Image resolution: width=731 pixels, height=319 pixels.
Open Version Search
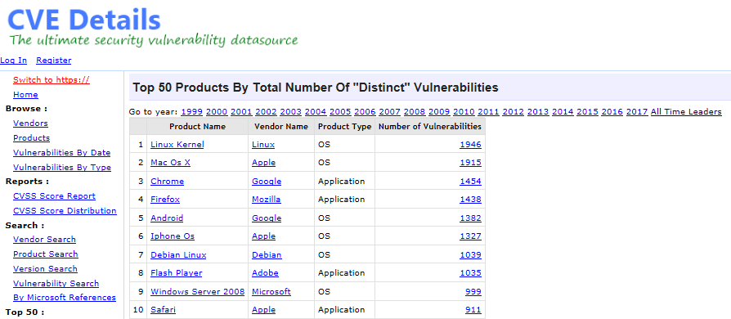45,268
